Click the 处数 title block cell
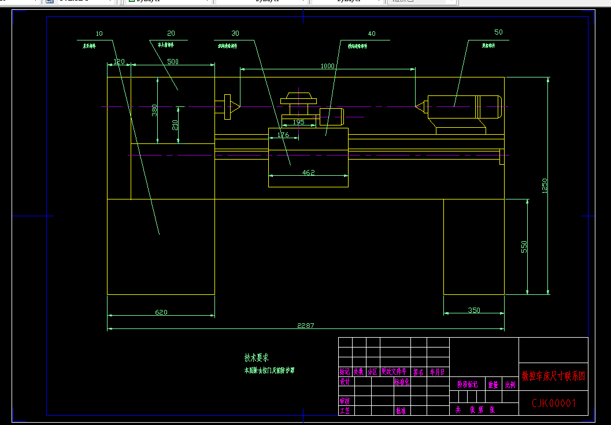 [358, 372]
